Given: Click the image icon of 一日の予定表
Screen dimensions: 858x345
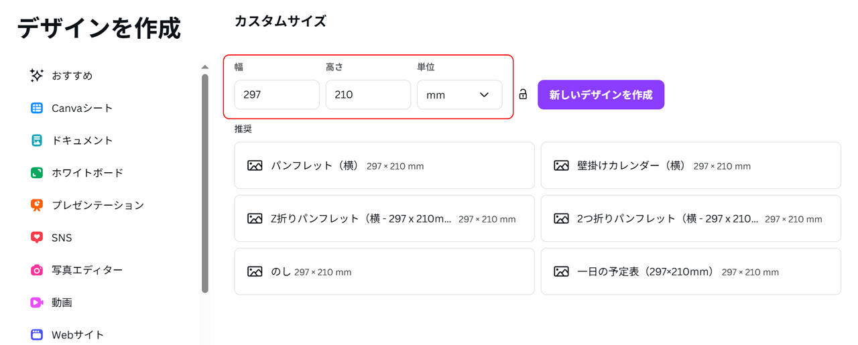Looking at the screenshot, I should [561, 271].
